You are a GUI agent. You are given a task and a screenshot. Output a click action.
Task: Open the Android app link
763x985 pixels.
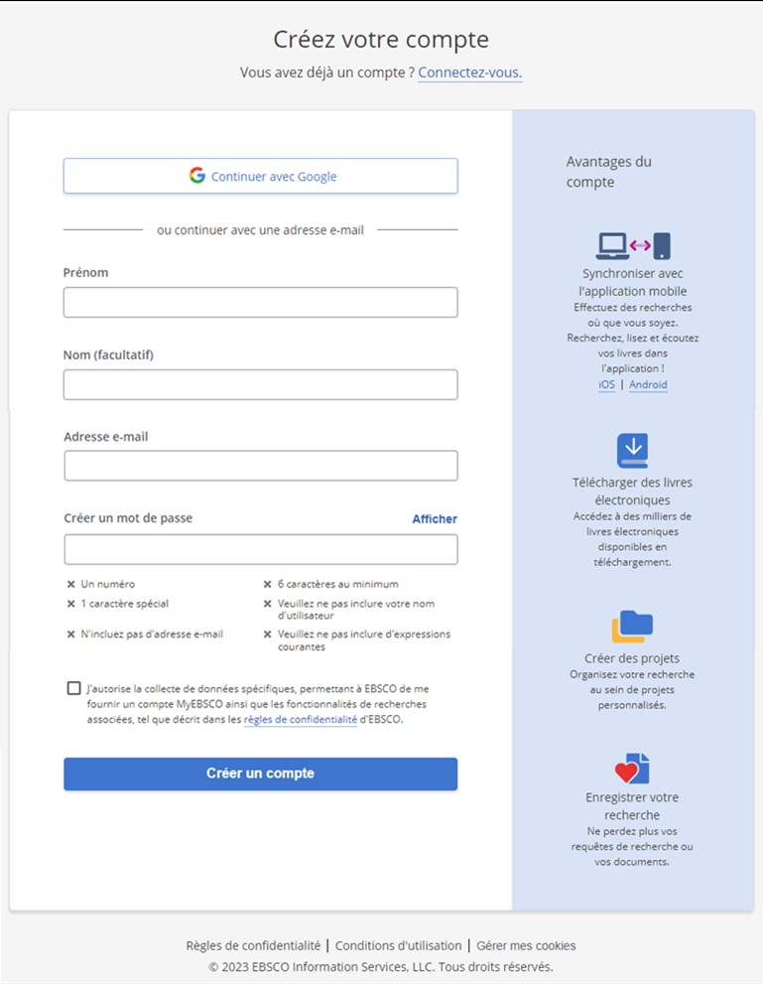point(648,385)
